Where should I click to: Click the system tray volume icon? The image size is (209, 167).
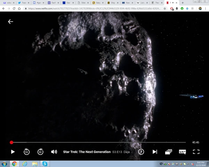[193, 164]
